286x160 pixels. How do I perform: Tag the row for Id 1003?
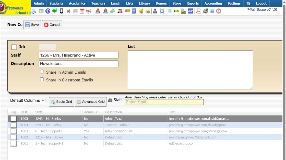pyautogui.click(x=14, y=131)
